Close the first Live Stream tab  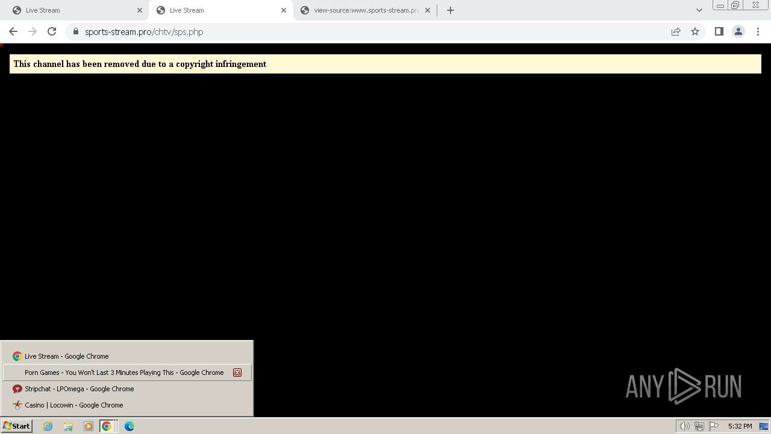point(140,10)
